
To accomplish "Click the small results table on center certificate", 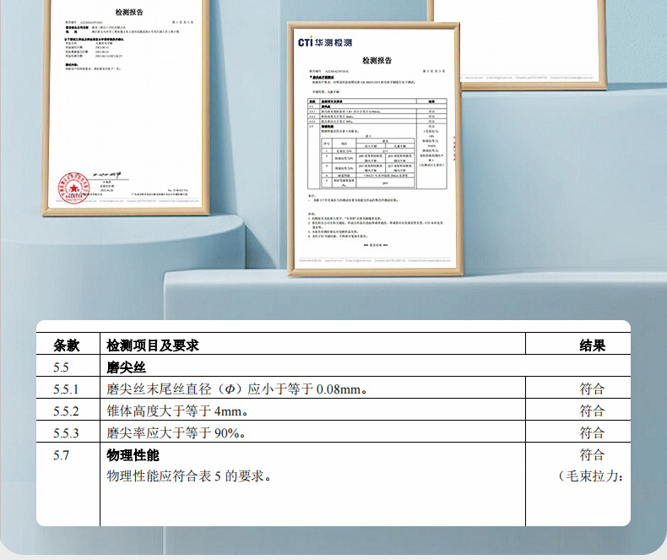I will coord(377,144).
